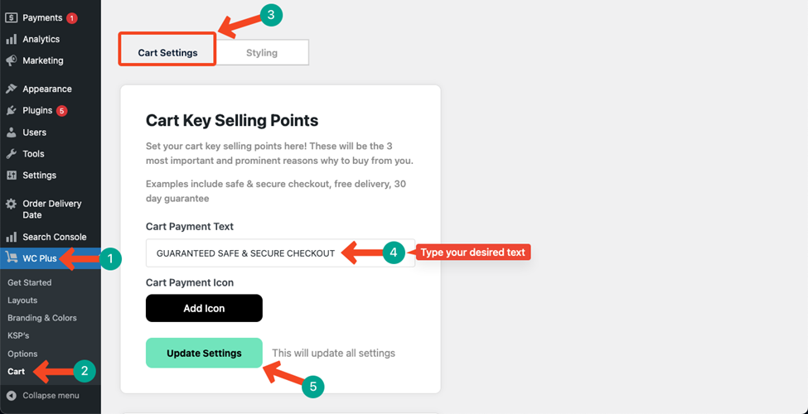Image resolution: width=808 pixels, height=414 pixels.
Task: Open the Payments menu icon
Action: [12, 17]
